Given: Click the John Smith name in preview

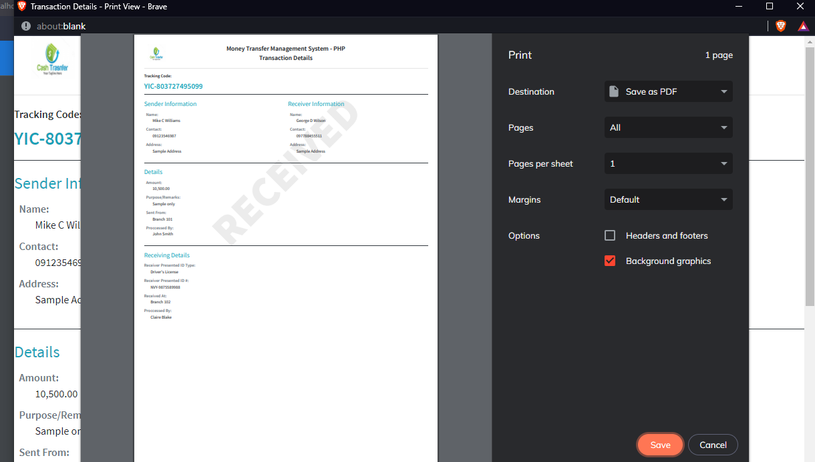Looking at the screenshot, I should click(x=162, y=234).
